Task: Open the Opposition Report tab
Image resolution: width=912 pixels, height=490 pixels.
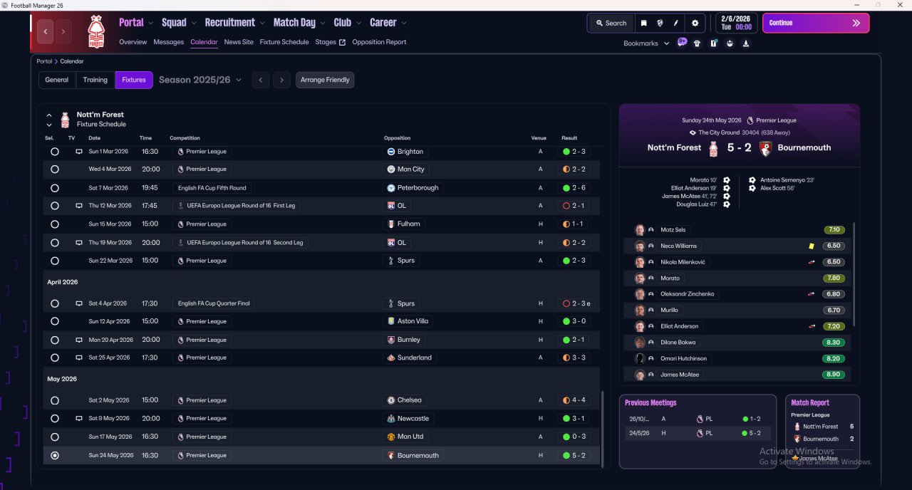Action: pos(379,42)
